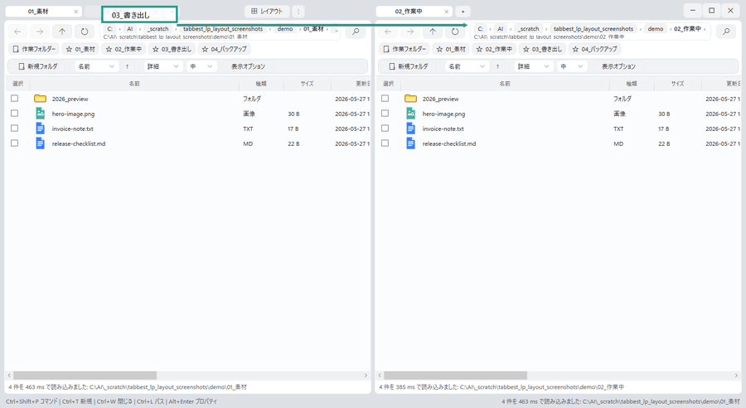This screenshot has width=746, height=408.
Task: Click left pane horizontal scrollbar thumb
Action: pos(85,376)
